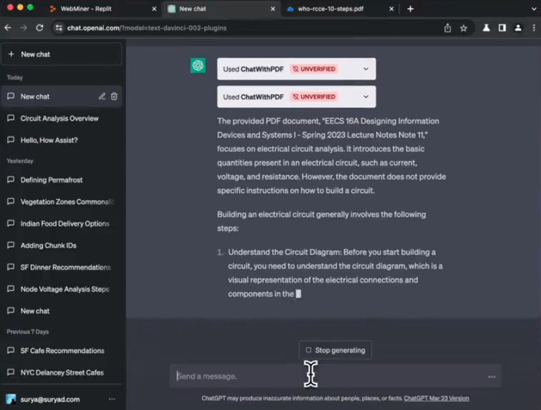This screenshot has width=541, height=410.
Task: Open the side panel browser icon
Action: click(x=502, y=28)
